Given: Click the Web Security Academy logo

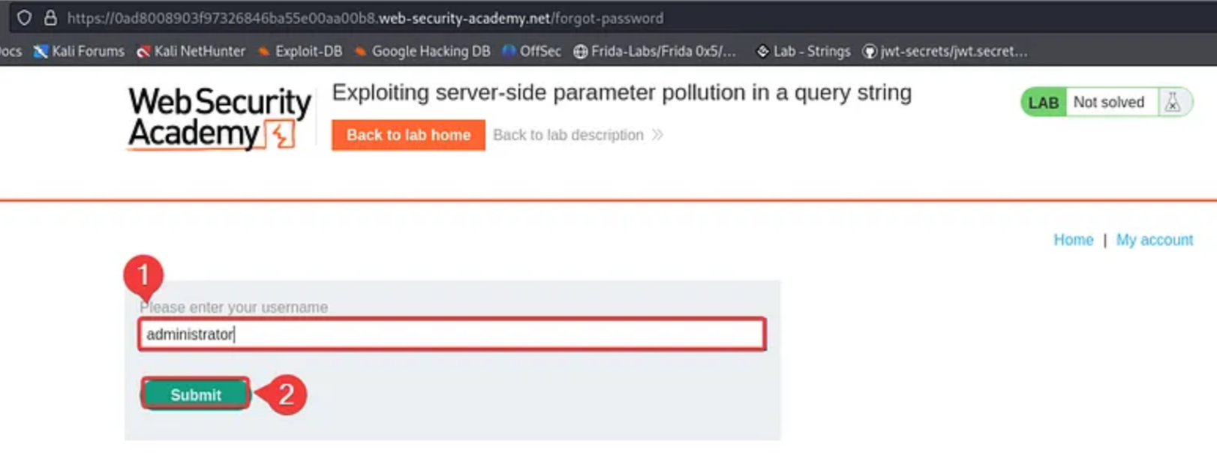Looking at the screenshot, I should point(218,118).
